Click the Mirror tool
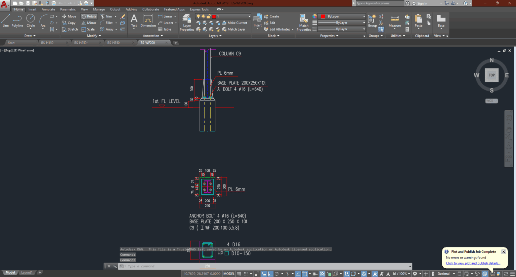Screen dimensions: 516x277 point(89,23)
